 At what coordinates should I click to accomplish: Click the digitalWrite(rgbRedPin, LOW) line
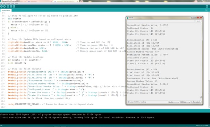(27, 48)
